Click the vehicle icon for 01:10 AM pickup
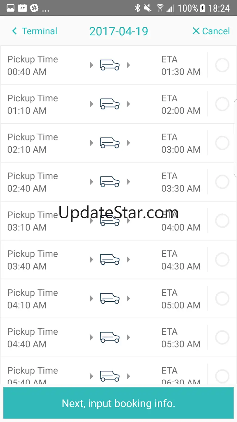The height and width of the screenshot is (422, 237). tap(110, 104)
